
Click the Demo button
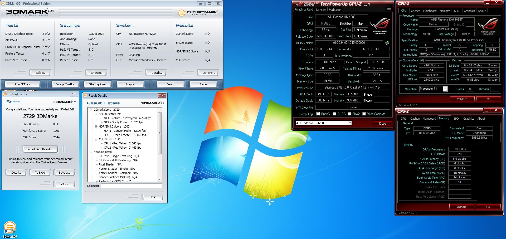pyautogui.click(x=171, y=84)
